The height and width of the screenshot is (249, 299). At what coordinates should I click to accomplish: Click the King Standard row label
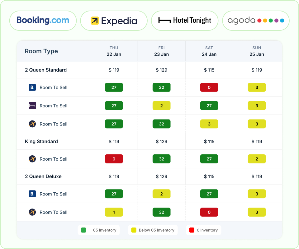tap(41, 141)
